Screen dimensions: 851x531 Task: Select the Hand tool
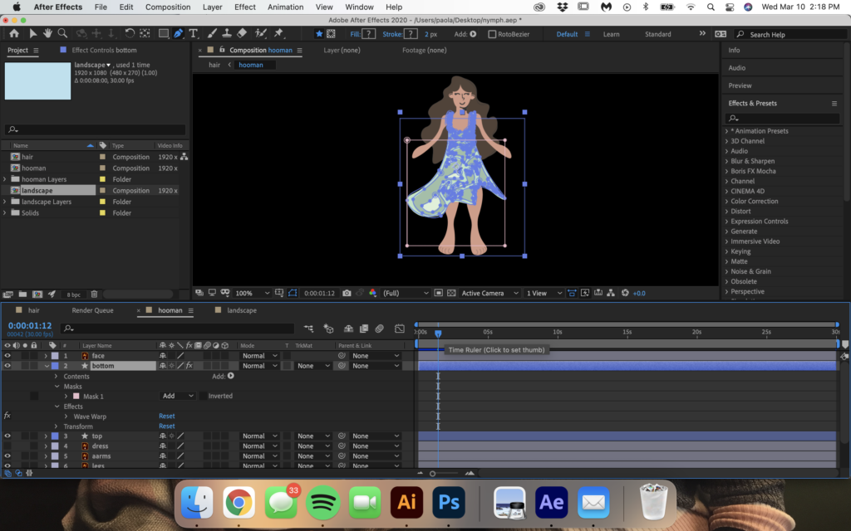click(48, 34)
